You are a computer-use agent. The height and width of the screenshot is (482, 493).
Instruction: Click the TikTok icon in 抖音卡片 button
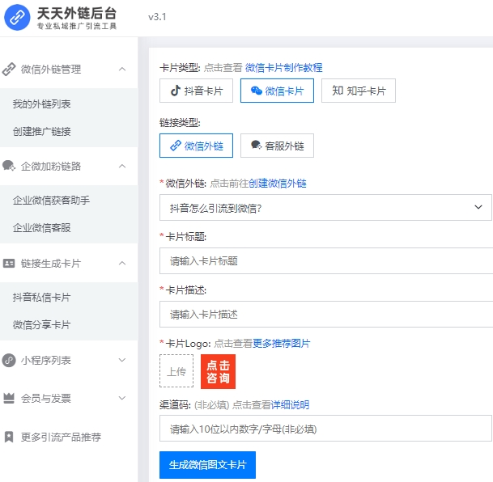176,91
